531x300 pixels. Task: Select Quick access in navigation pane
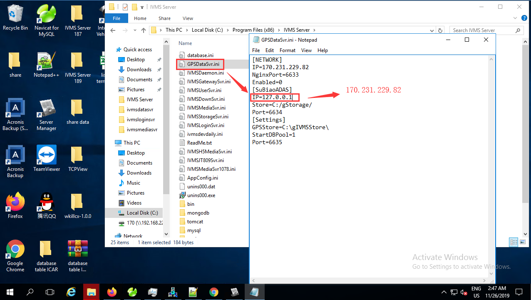pyautogui.click(x=137, y=50)
